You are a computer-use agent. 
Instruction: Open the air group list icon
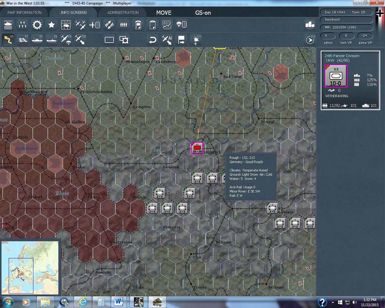point(95,25)
